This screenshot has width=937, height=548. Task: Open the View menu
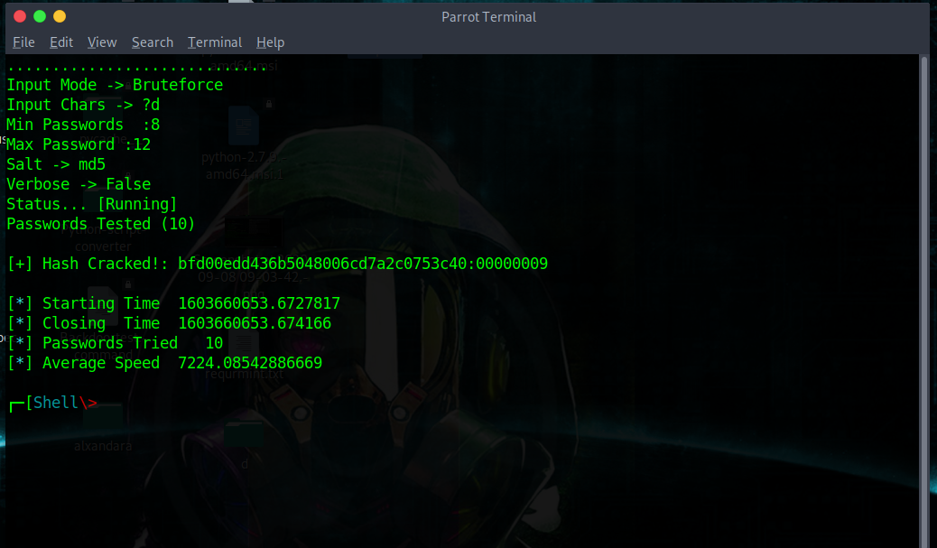pyautogui.click(x=102, y=42)
